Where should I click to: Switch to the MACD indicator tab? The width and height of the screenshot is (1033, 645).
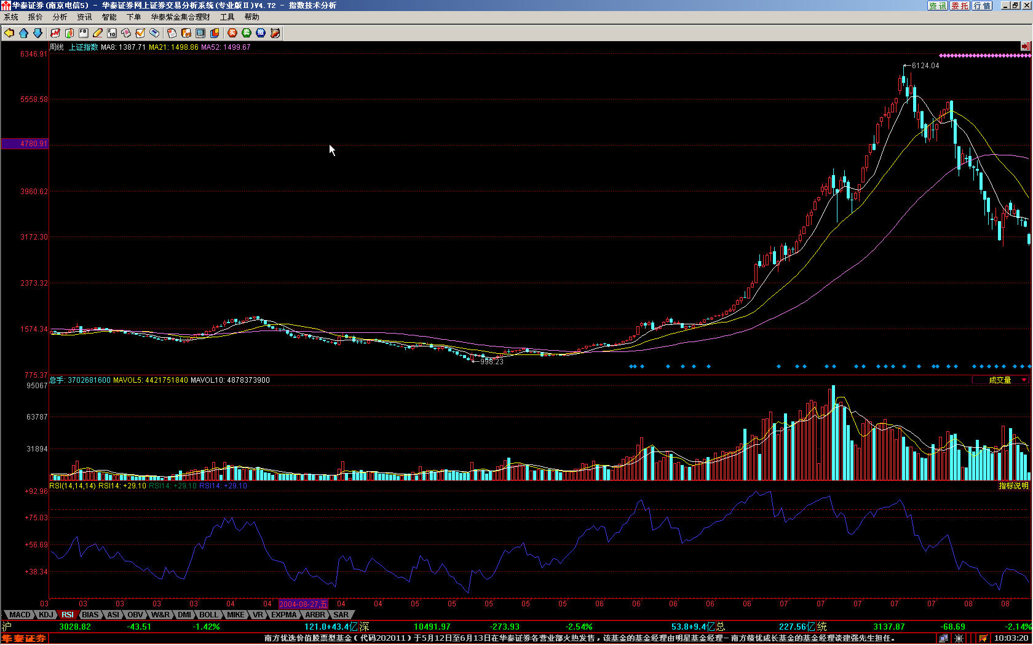point(20,615)
